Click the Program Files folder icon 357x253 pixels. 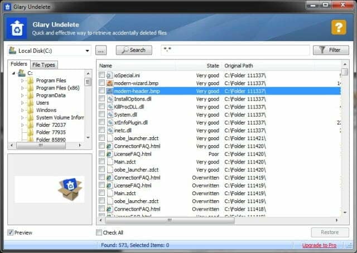click(30, 81)
